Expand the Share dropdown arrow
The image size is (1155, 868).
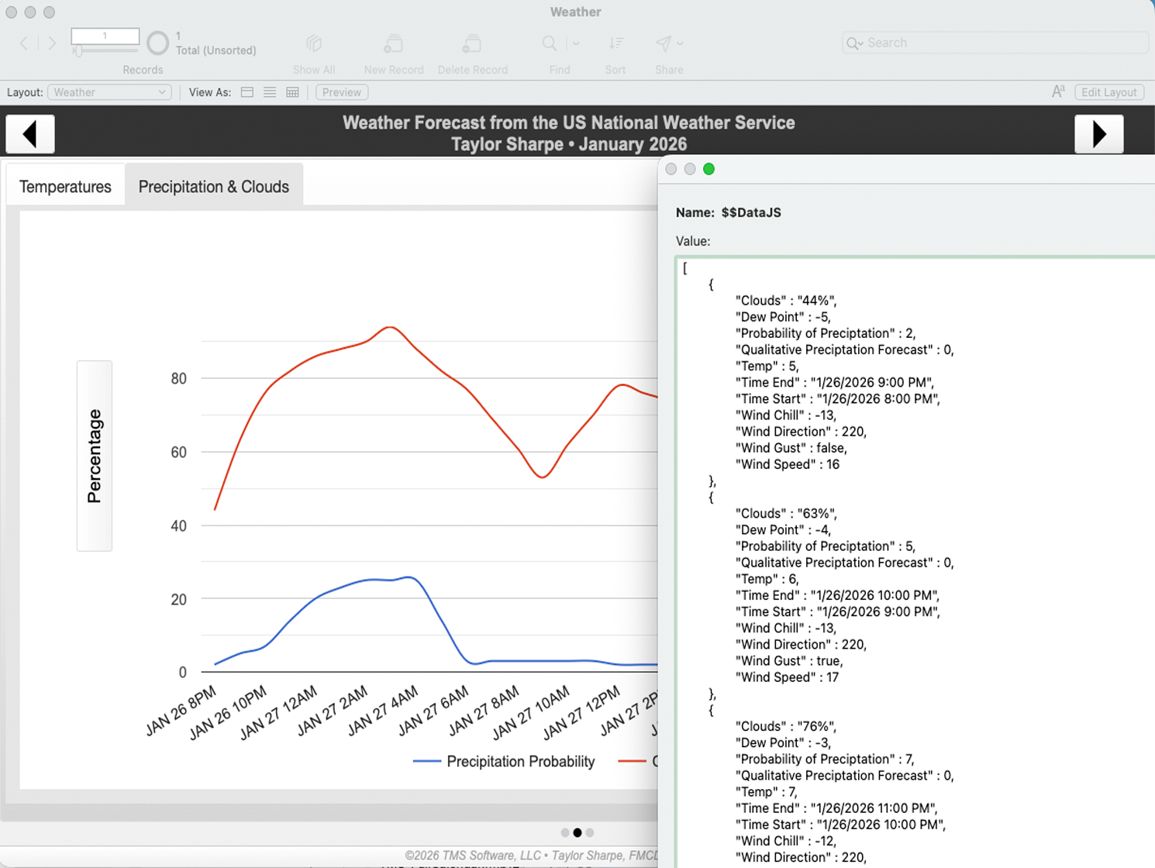point(680,44)
